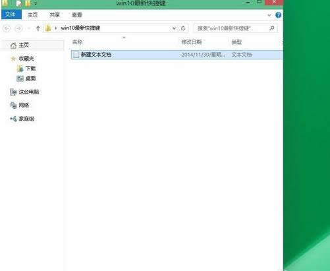Switch to the 查看 ribbon tab
Image resolution: width=330 pixels, height=271 pixels.
click(x=77, y=15)
